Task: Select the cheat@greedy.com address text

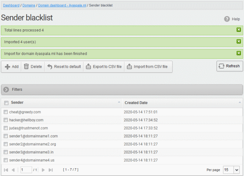Action: (25, 112)
